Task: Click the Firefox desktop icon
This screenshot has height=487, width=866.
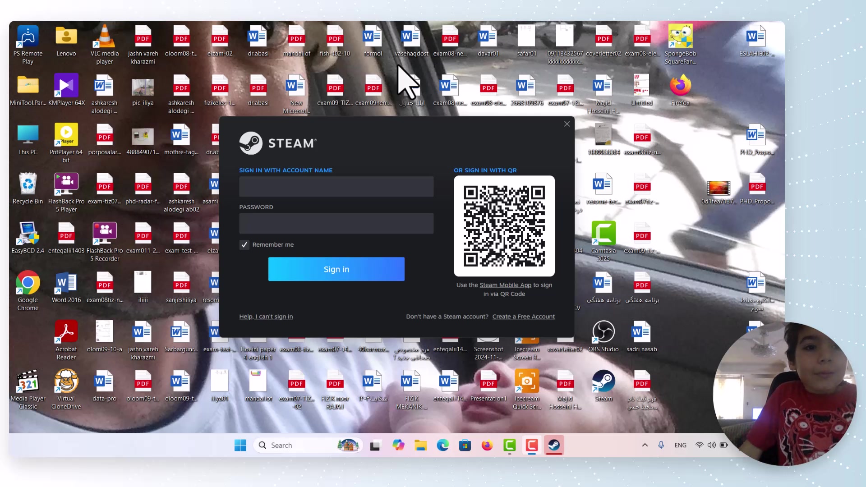Action: (680, 86)
